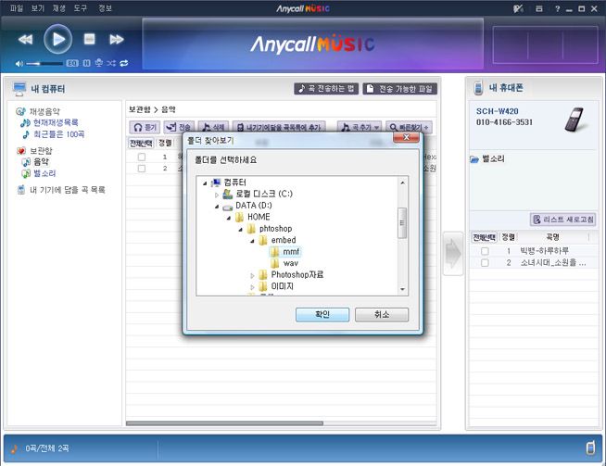The width and height of the screenshot is (606, 466).
Task: Check the checkbox for row 1 in computer list
Action: tap(142, 157)
